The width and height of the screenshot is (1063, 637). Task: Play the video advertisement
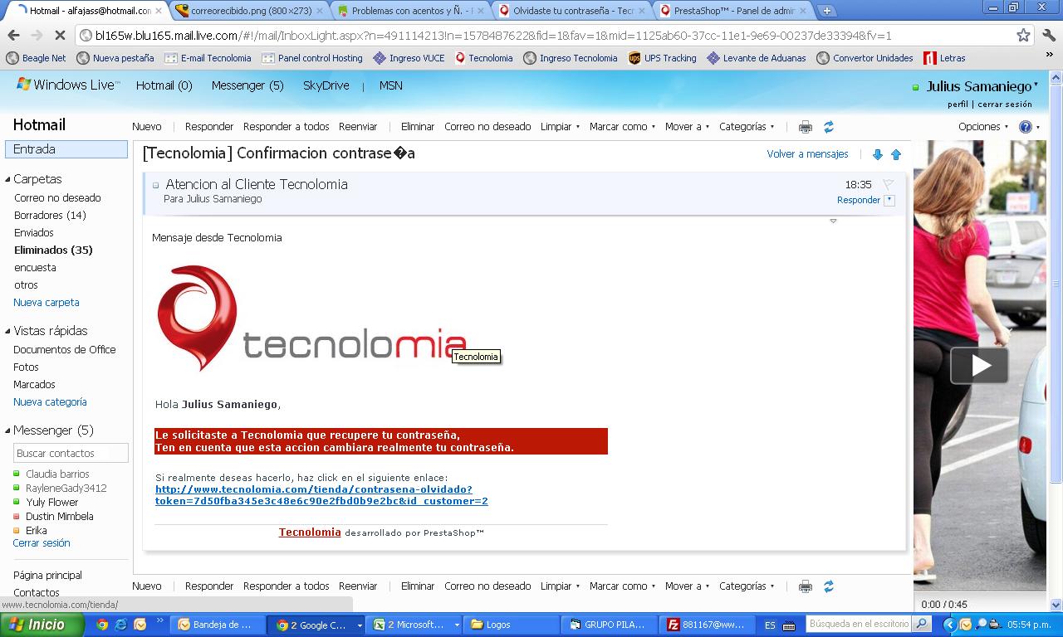[x=979, y=366]
